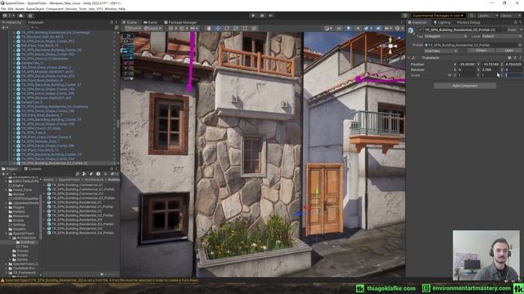
Task: Click the Scene orientation gizmo
Action: (390, 46)
